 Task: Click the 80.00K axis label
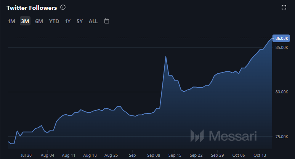point(282,92)
